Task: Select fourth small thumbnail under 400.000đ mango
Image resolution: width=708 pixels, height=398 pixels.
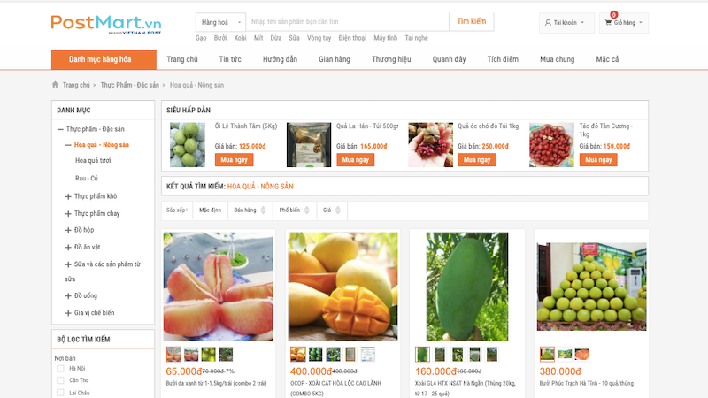Action: click(x=350, y=355)
